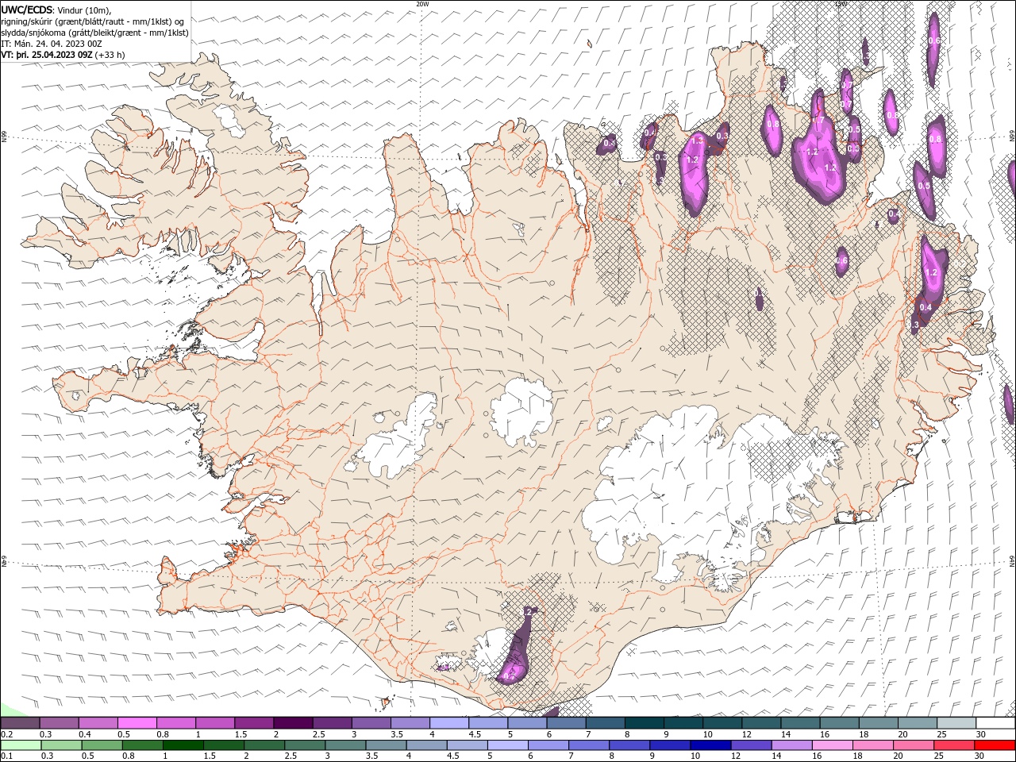Click the 'slydda/snjókoma' legend description line
This screenshot has width=1016, height=762.
tap(94, 33)
